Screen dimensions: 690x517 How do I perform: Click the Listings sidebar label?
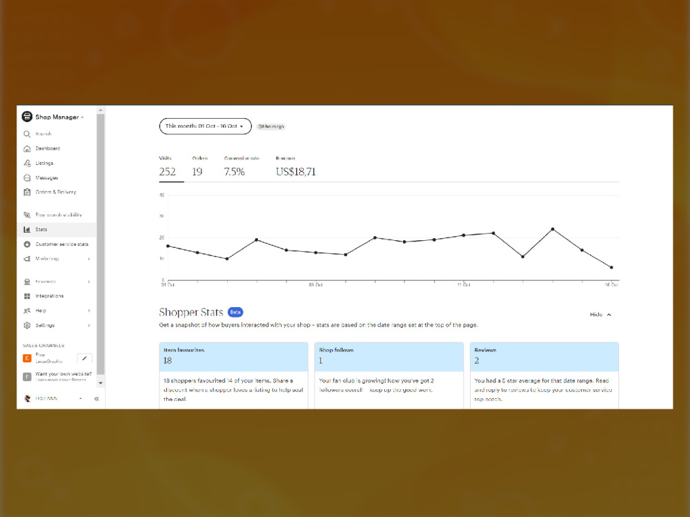tap(44, 163)
